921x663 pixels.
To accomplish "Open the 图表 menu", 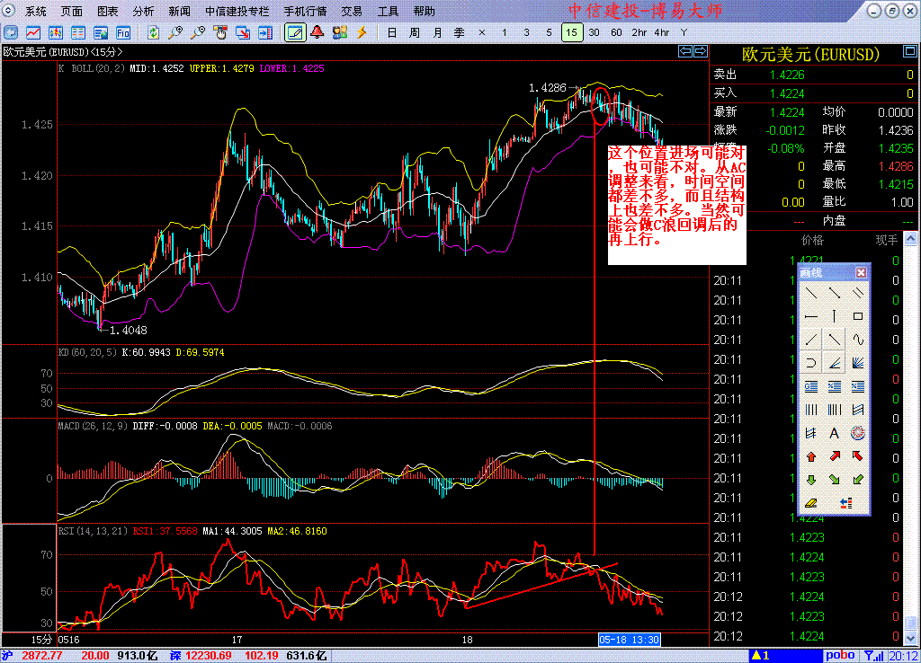I will coord(108,11).
